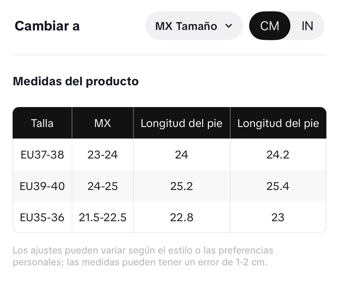Viewport: 339px width, 286px height.
Task: Switch measurement units to IN
Action: coord(307,26)
